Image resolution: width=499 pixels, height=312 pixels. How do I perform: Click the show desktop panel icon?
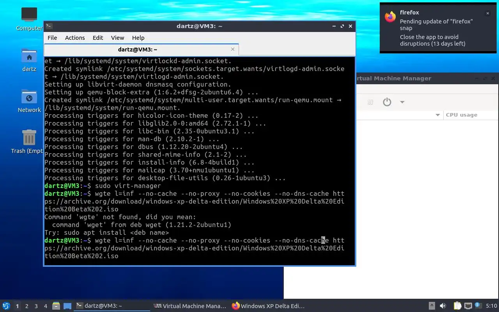(67, 306)
